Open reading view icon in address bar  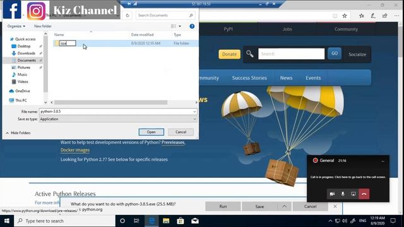(x=335, y=16)
